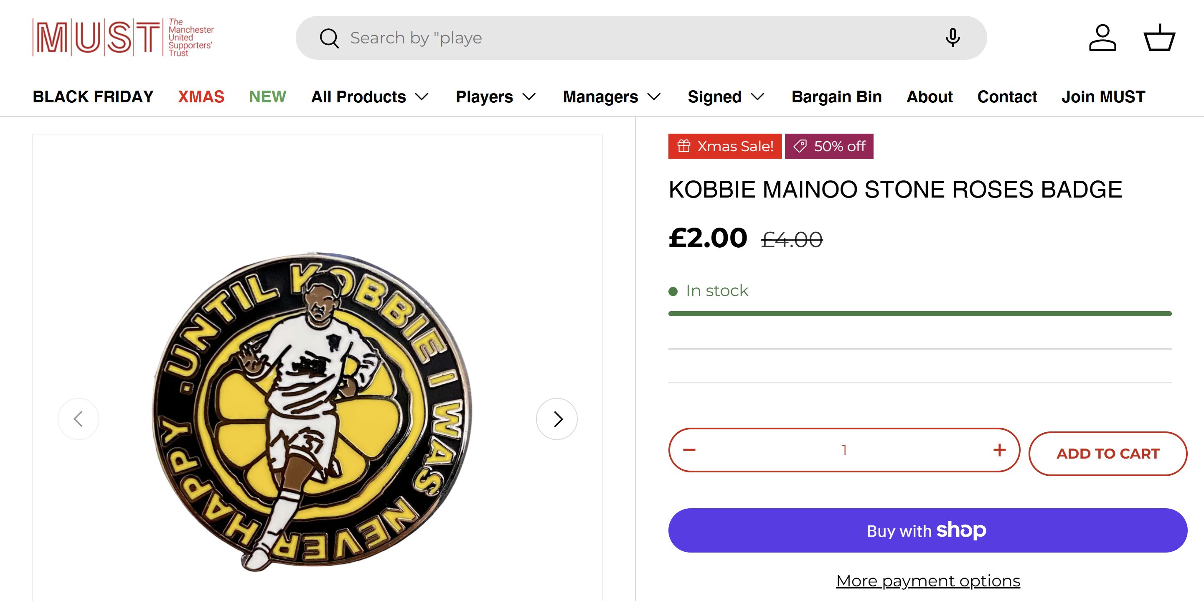Go to Black Friday page
Screen dimensions: 1204x601
(x=93, y=97)
